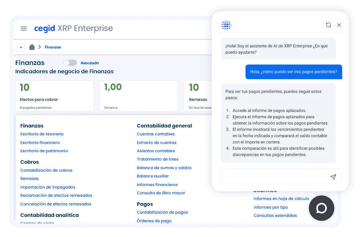This screenshot has width=360, height=237.
Task: Send the chat message with paper-plane icon
Action: [333, 177]
